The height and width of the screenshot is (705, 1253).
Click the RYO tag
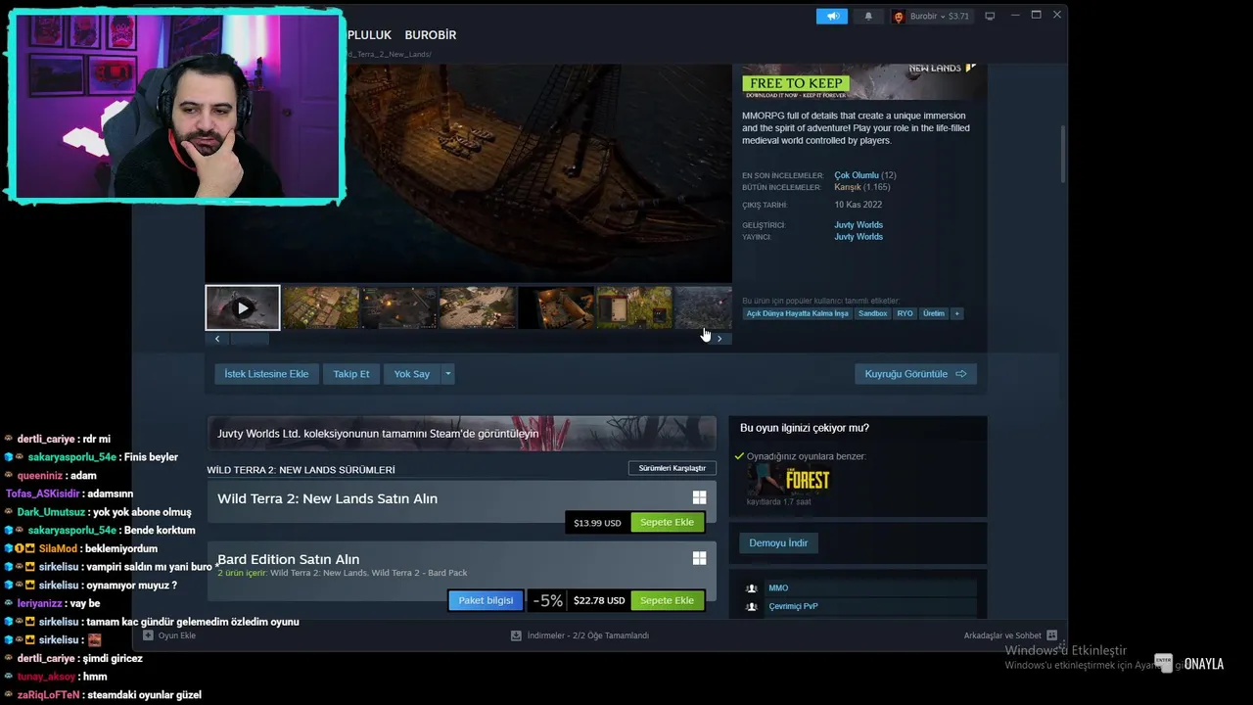coord(905,313)
